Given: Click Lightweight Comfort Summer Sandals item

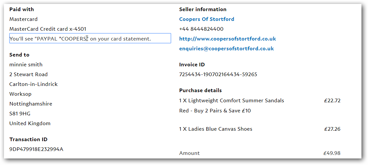Looking at the screenshot, I should [231, 101].
